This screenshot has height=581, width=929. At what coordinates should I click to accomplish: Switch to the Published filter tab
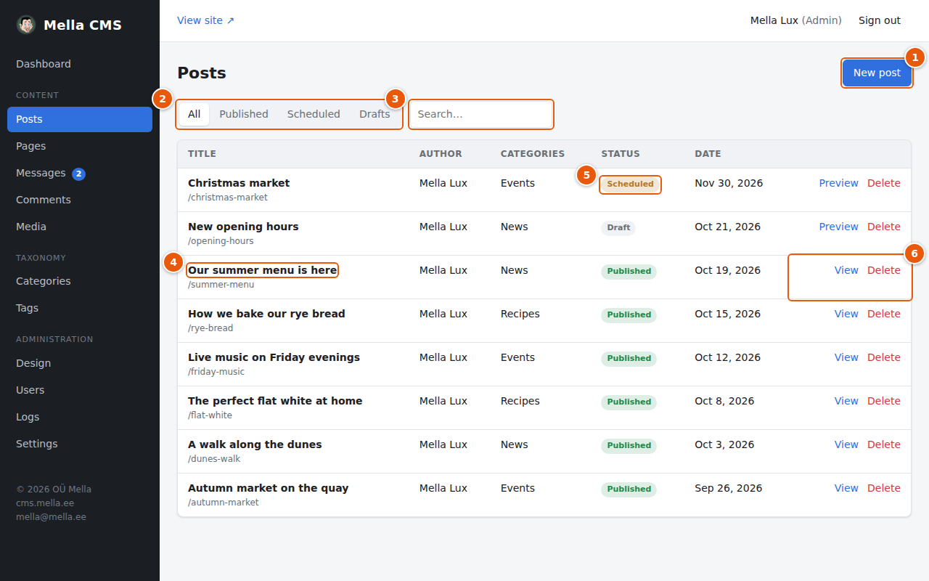[x=244, y=114]
